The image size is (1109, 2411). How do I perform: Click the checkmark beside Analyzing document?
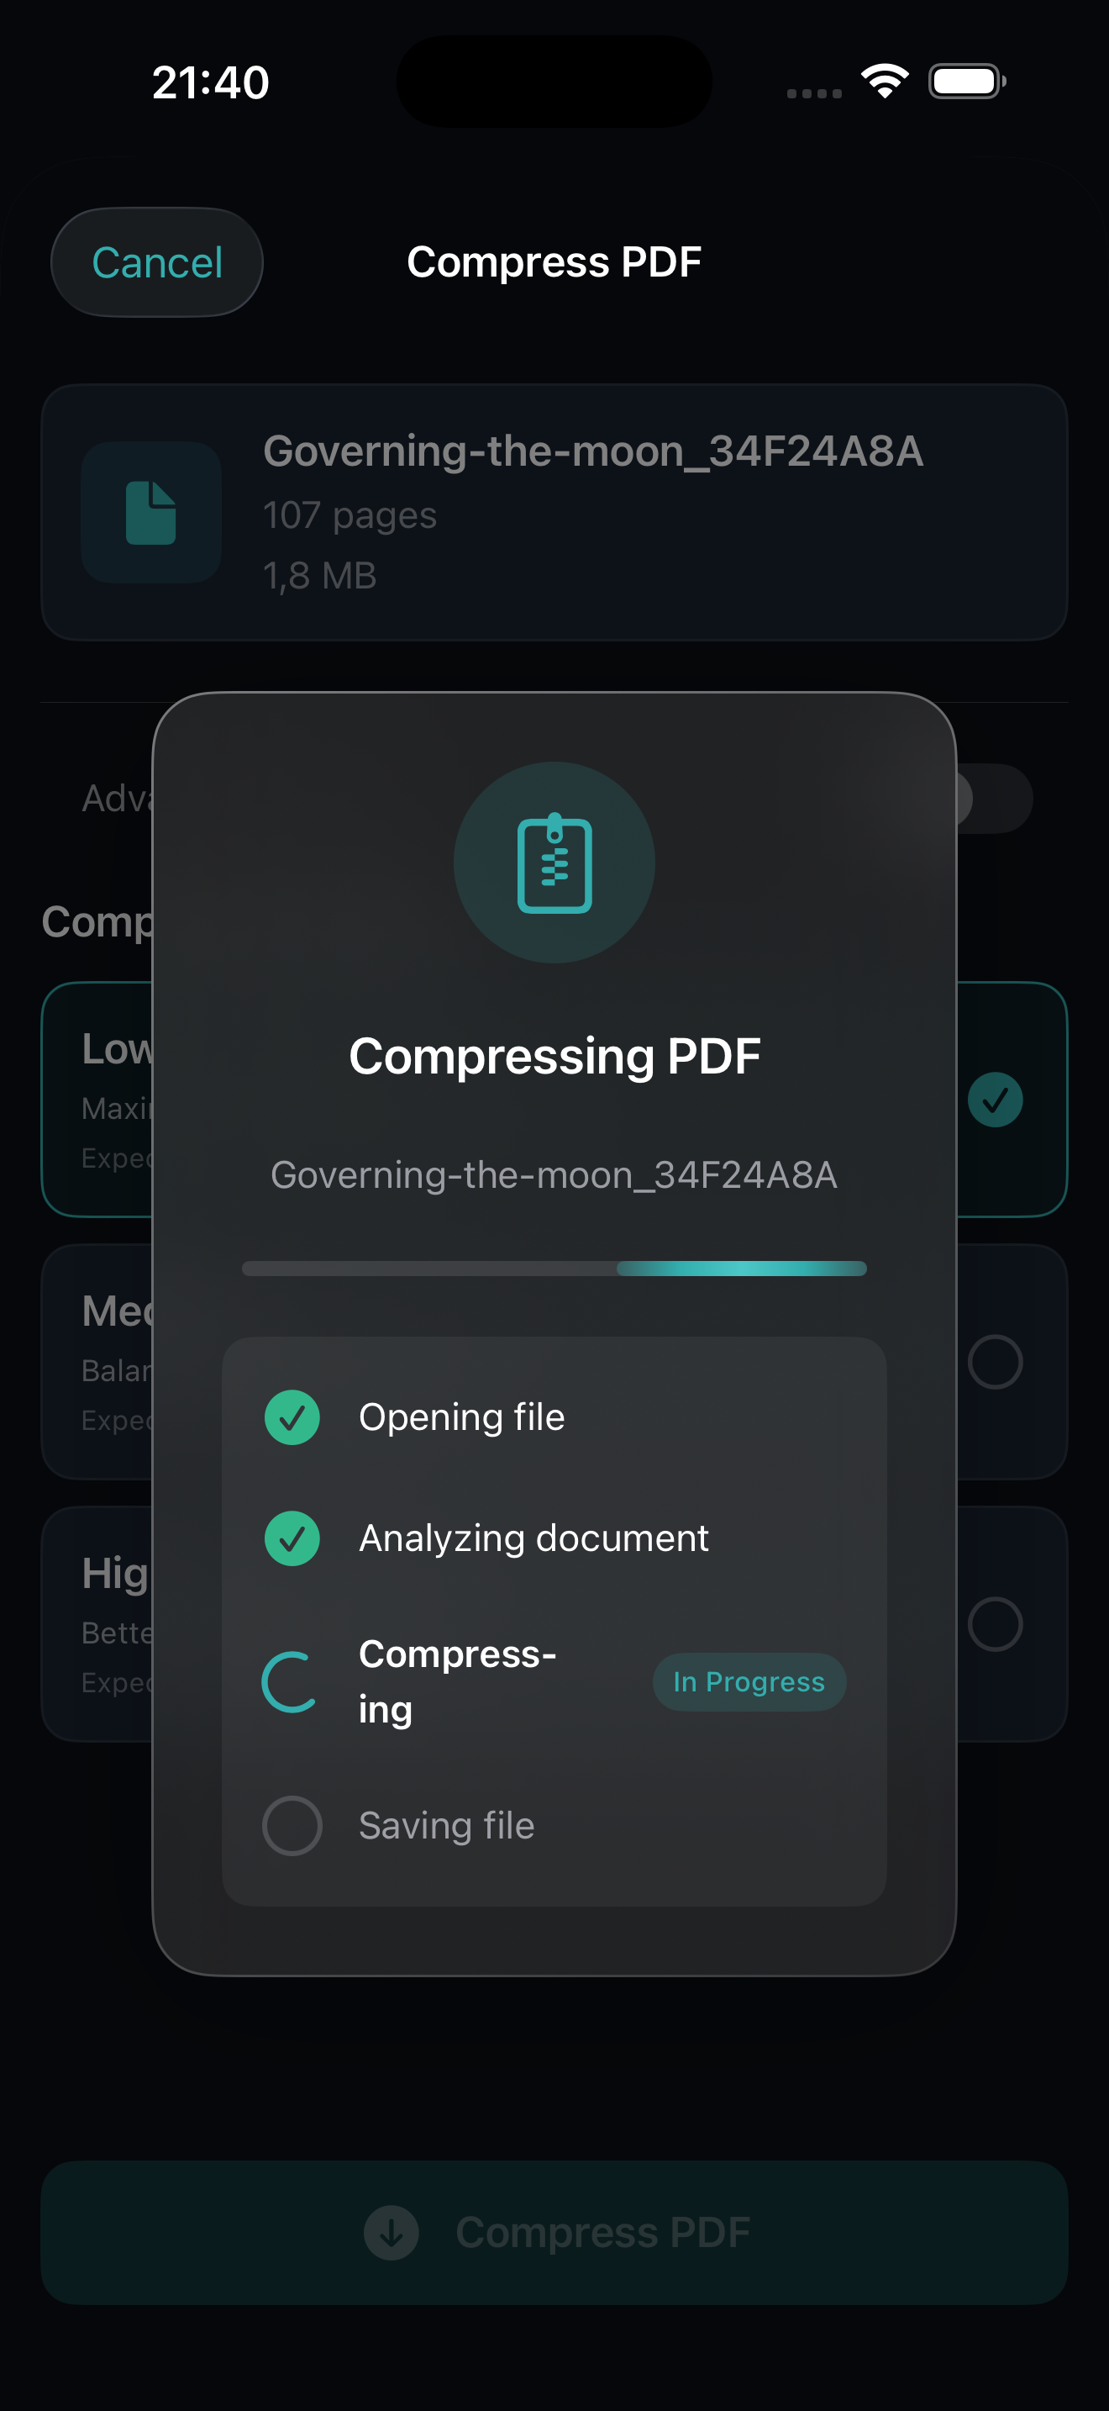pyautogui.click(x=292, y=1538)
